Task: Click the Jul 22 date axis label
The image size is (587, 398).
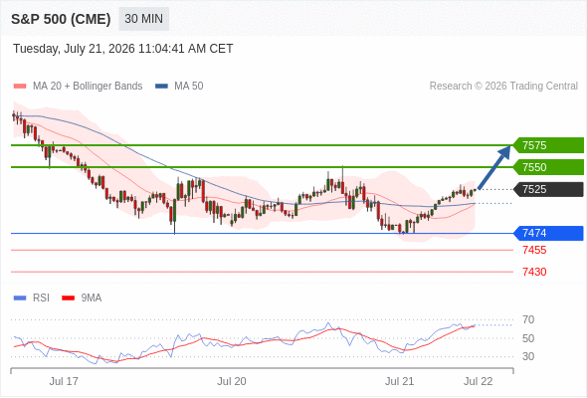Action: [479, 381]
